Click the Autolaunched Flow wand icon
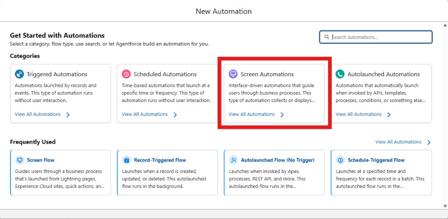The height and width of the screenshot is (219, 448). (233, 160)
